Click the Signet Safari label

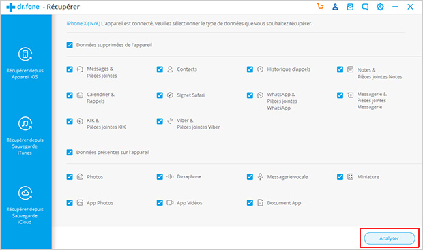(x=191, y=95)
